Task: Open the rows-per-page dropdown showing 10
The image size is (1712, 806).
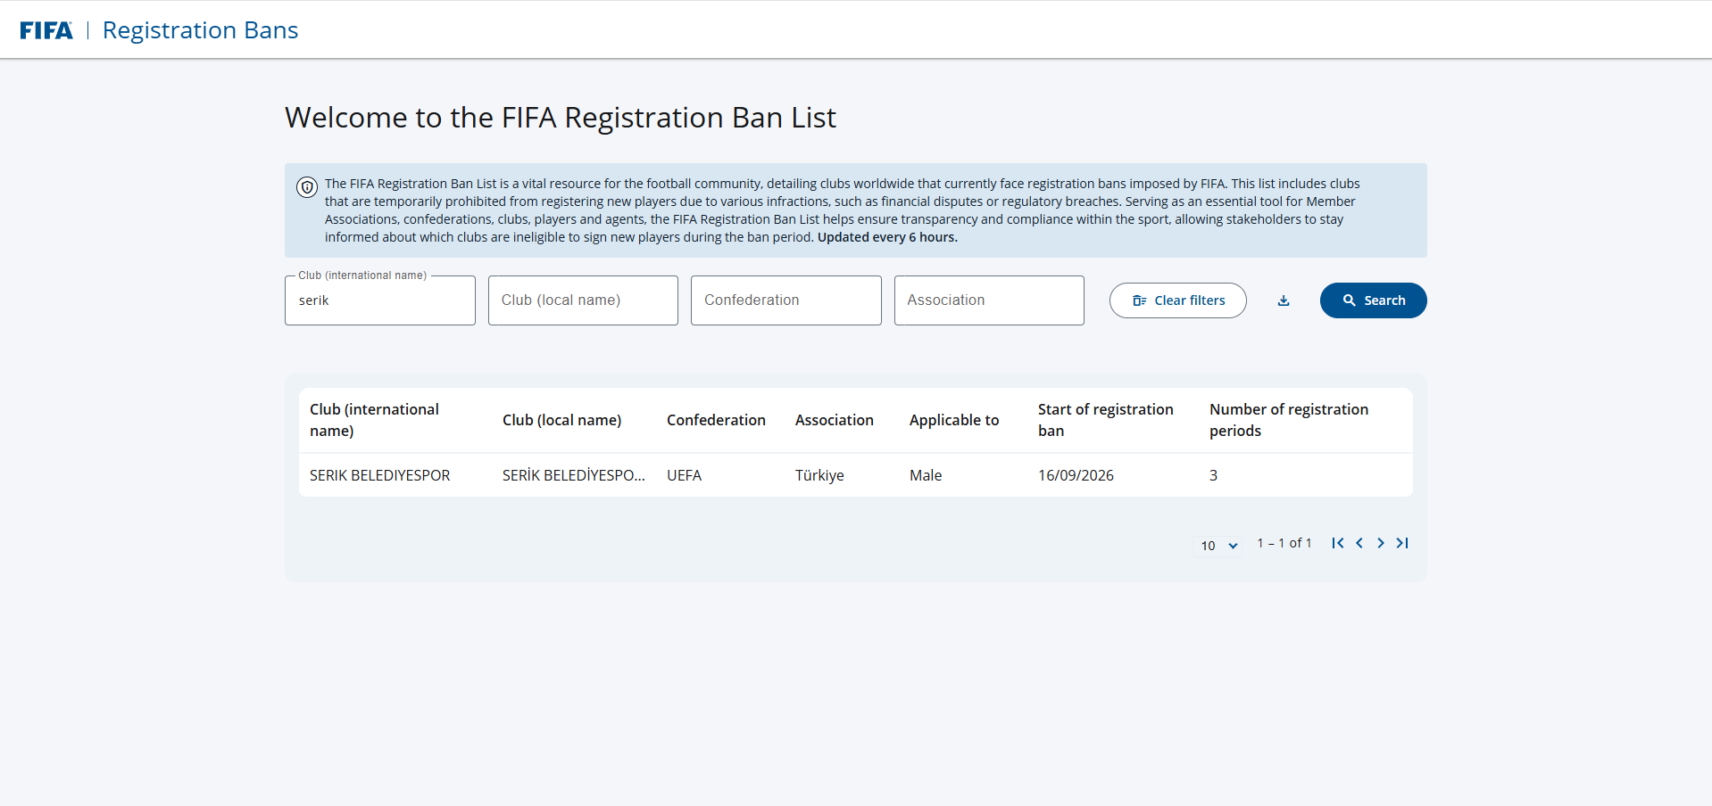Action: pyautogui.click(x=1218, y=546)
